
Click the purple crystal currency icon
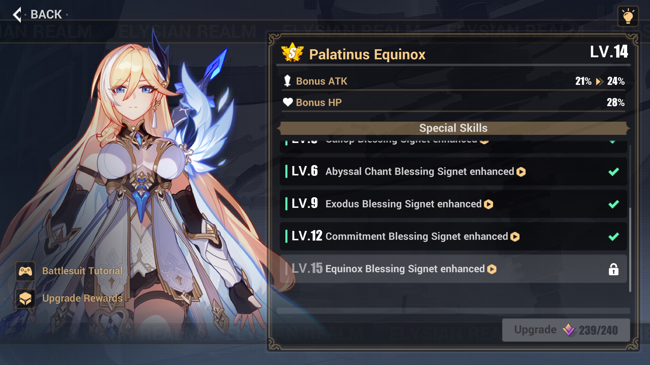(568, 330)
